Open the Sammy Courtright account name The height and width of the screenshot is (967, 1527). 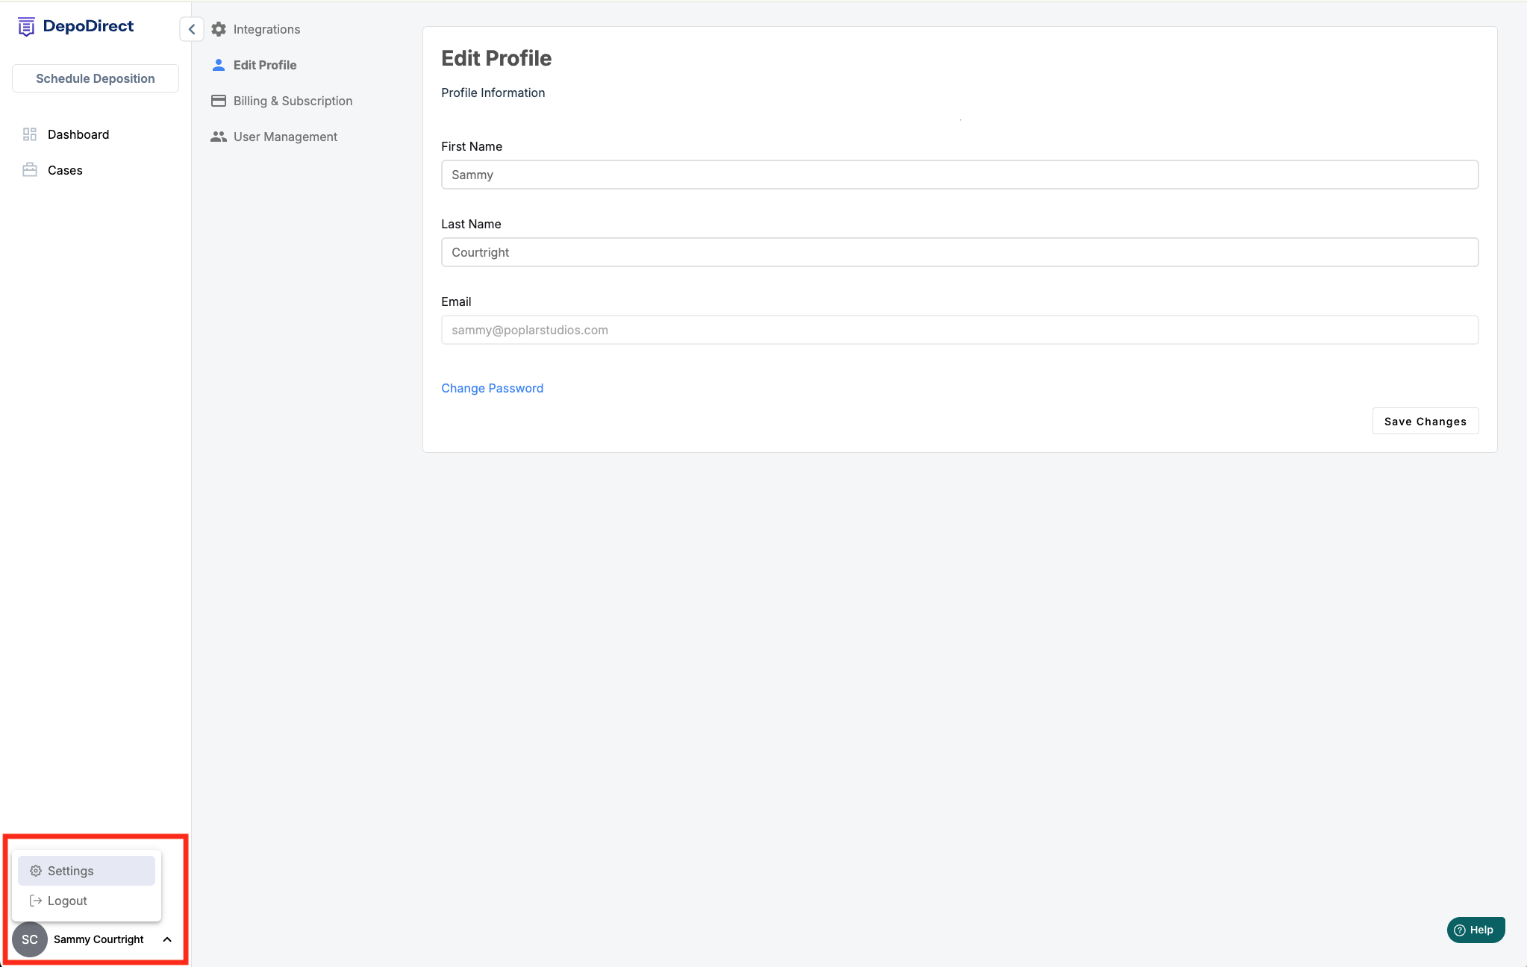coord(99,939)
